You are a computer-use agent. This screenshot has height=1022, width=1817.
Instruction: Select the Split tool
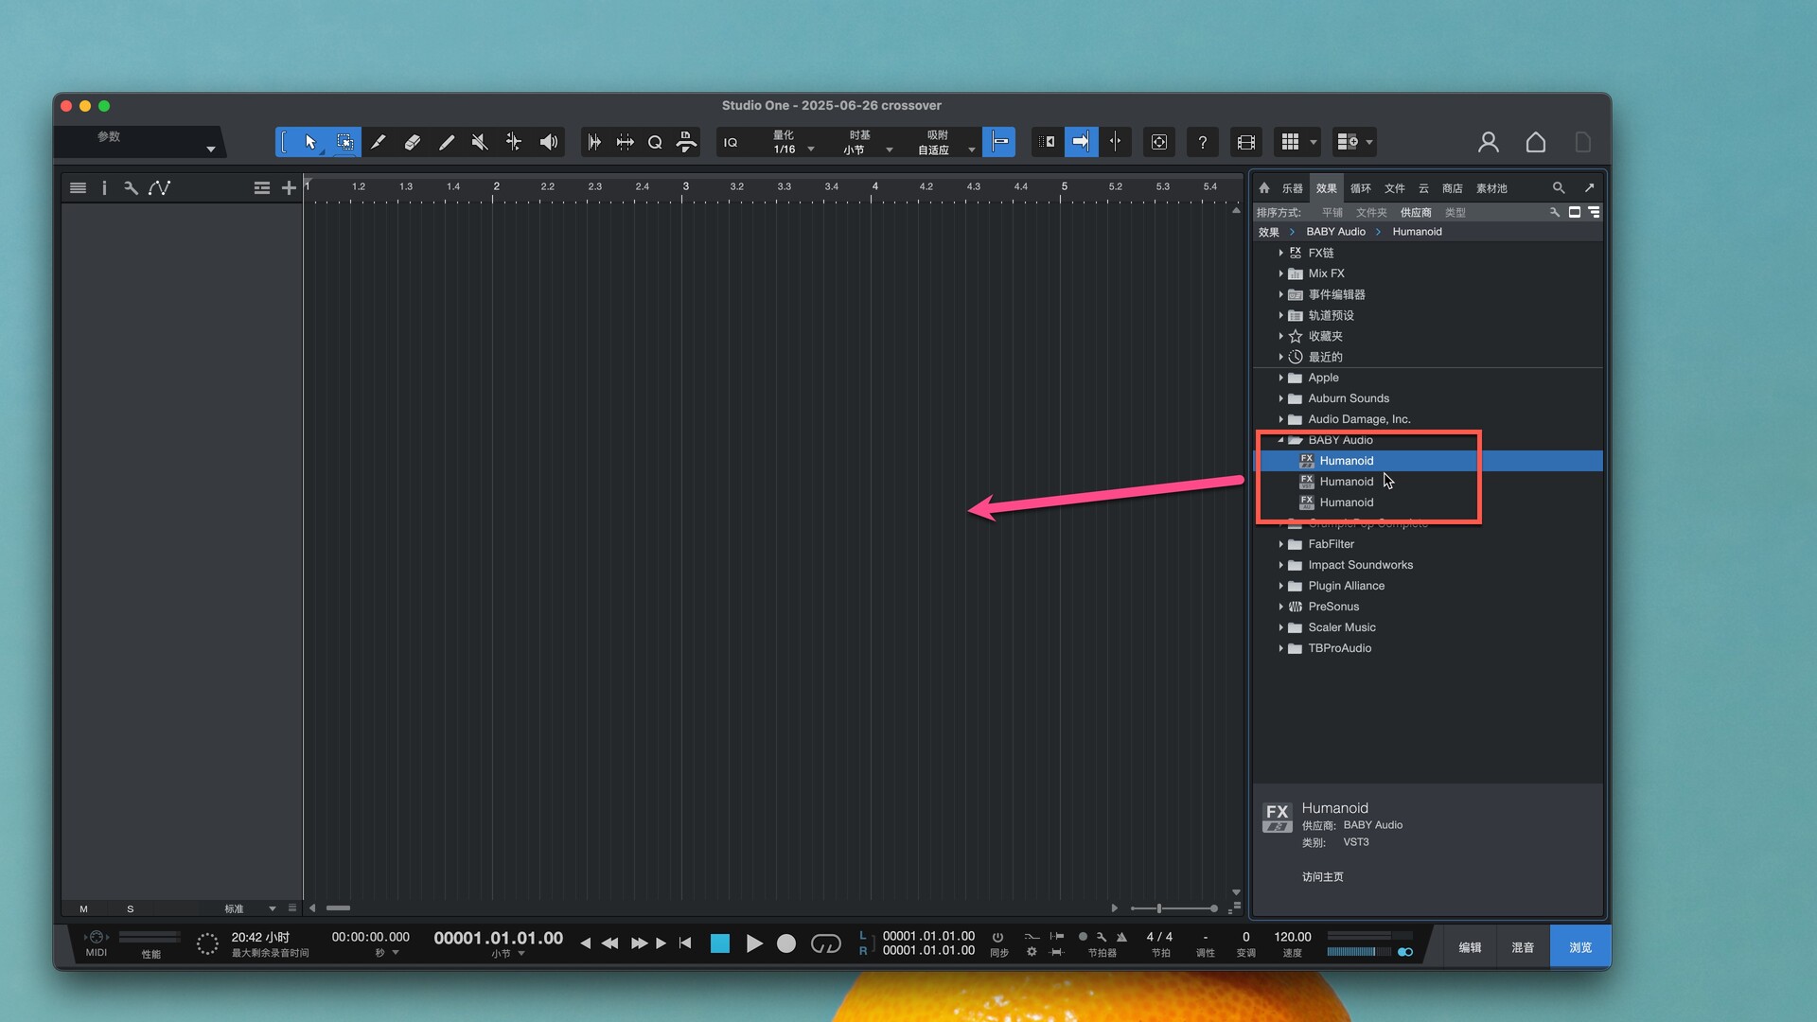tap(378, 142)
